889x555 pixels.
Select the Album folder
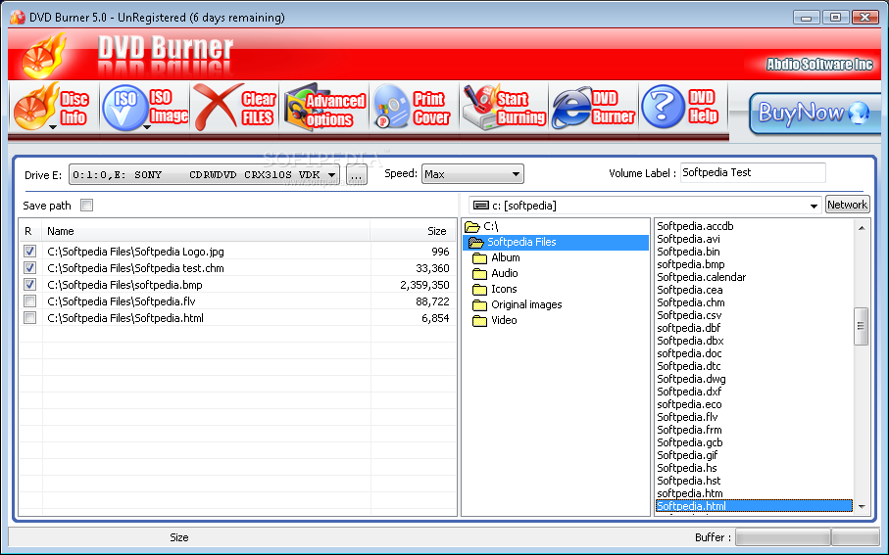[x=497, y=257]
